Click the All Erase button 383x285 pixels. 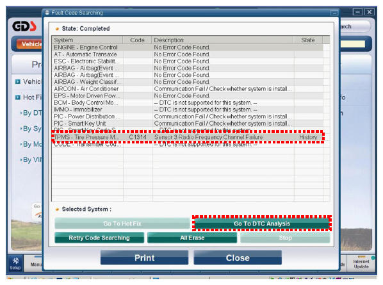pyautogui.click(x=192, y=238)
